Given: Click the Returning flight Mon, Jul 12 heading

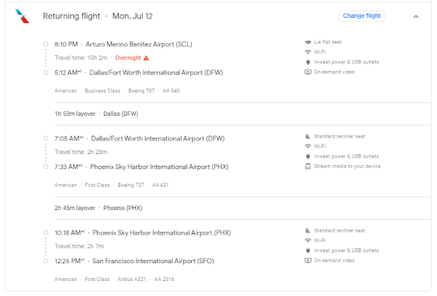Looking at the screenshot, I should pos(98,16).
